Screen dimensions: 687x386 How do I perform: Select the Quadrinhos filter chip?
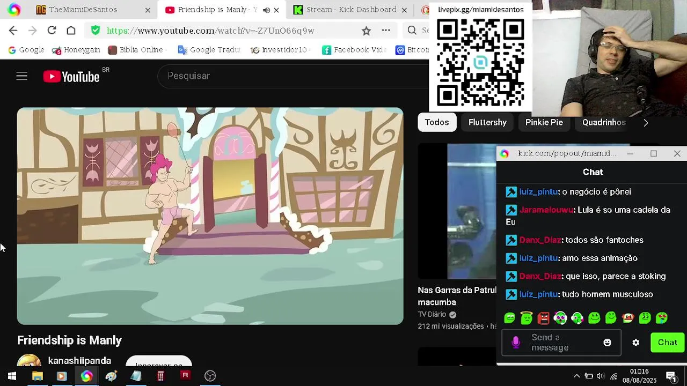click(604, 122)
